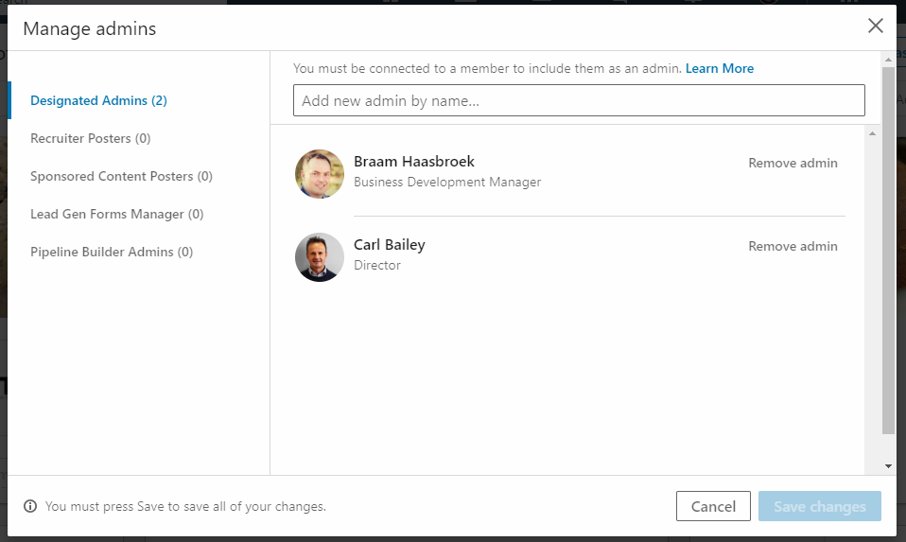Click the admin list's inner scroll-up arrow
906x542 pixels.
coord(873,133)
